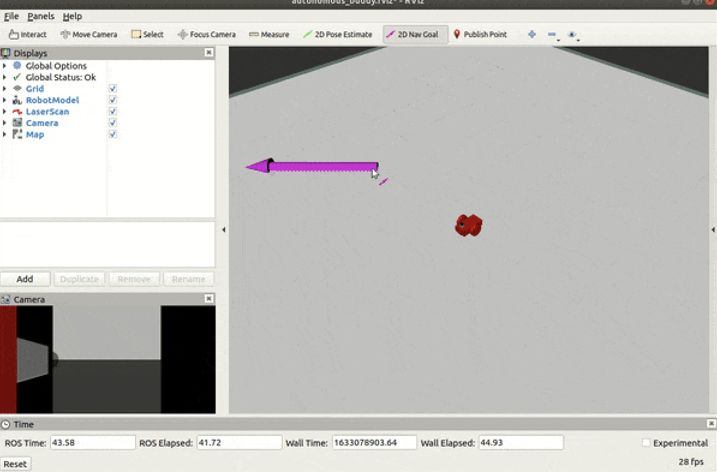This screenshot has width=717, height=472.
Task: Toggle the RobotModel display checkbox
Action: 112,100
